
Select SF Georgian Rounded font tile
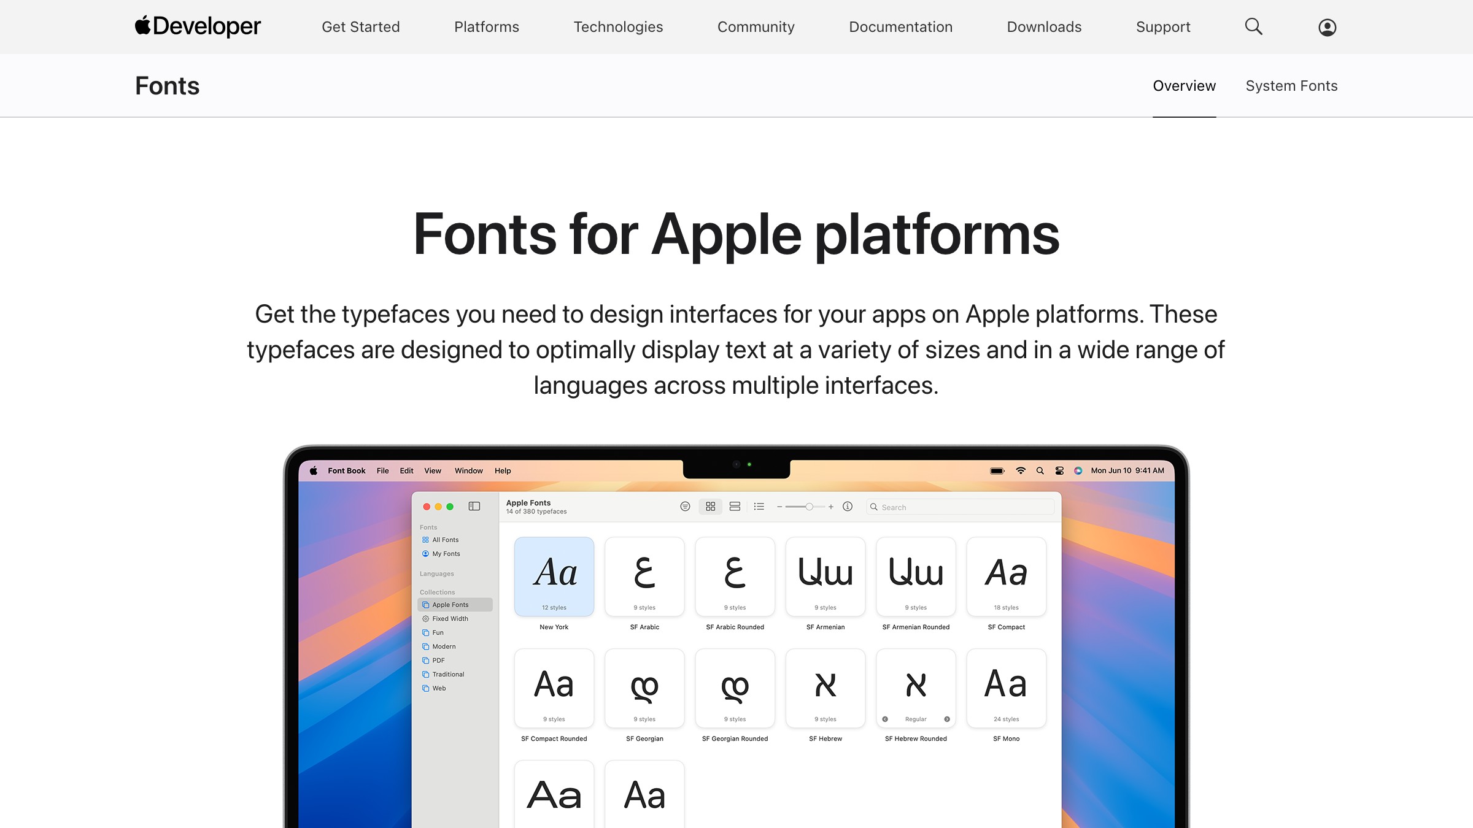(x=735, y=688)
